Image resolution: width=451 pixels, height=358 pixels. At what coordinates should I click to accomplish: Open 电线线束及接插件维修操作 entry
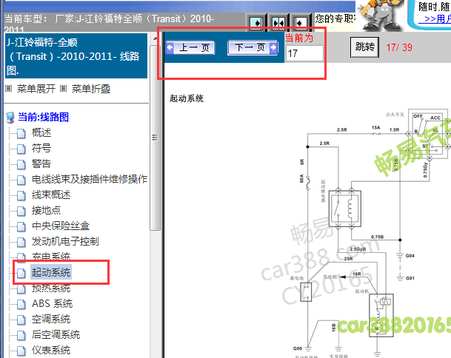[x=90, y=179]
